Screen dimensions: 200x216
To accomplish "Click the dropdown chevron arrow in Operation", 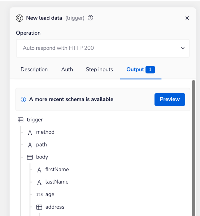I will tap(183, 48).
